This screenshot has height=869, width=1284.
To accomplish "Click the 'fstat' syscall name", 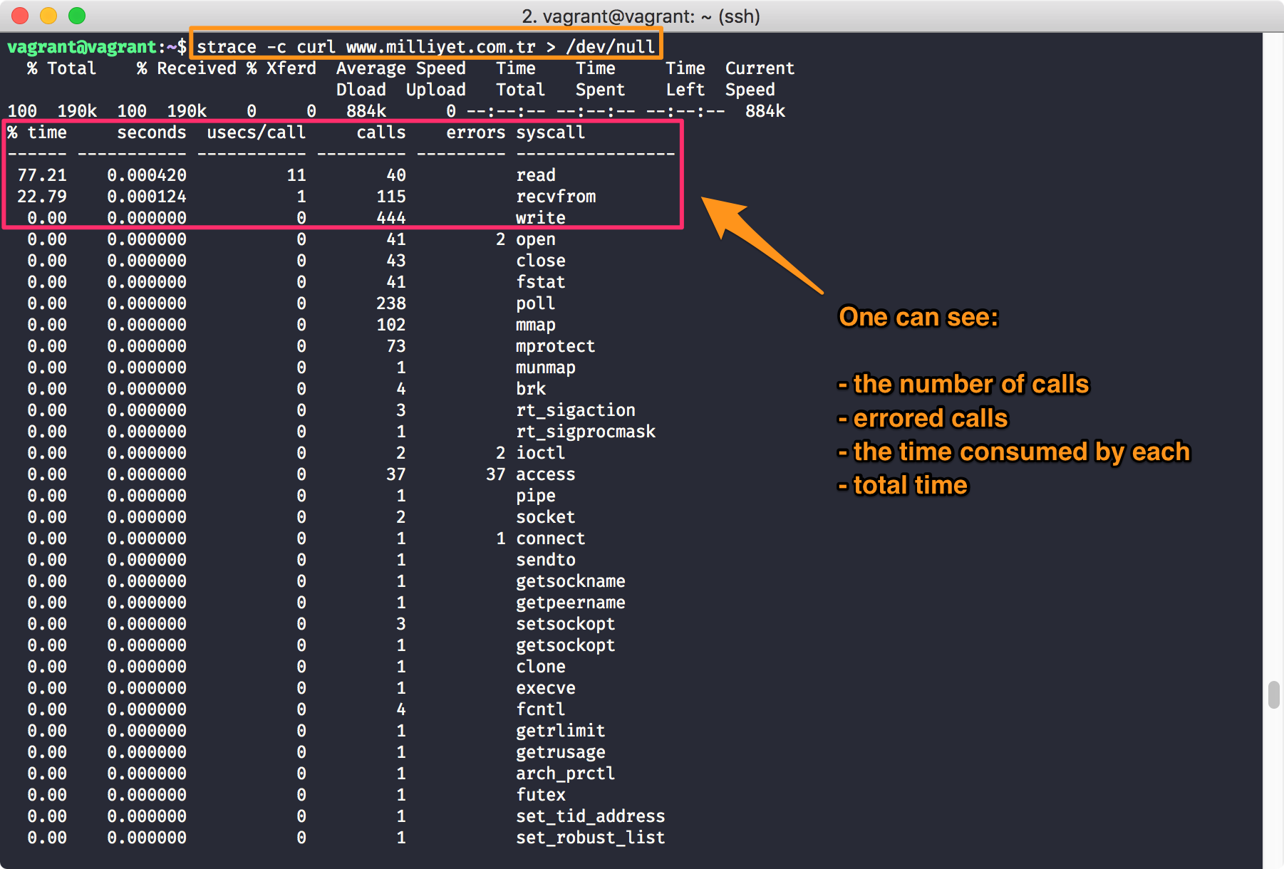I will point(541,282).
